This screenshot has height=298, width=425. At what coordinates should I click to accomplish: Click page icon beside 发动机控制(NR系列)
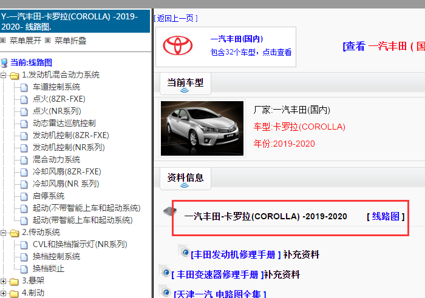pos(24,148)
